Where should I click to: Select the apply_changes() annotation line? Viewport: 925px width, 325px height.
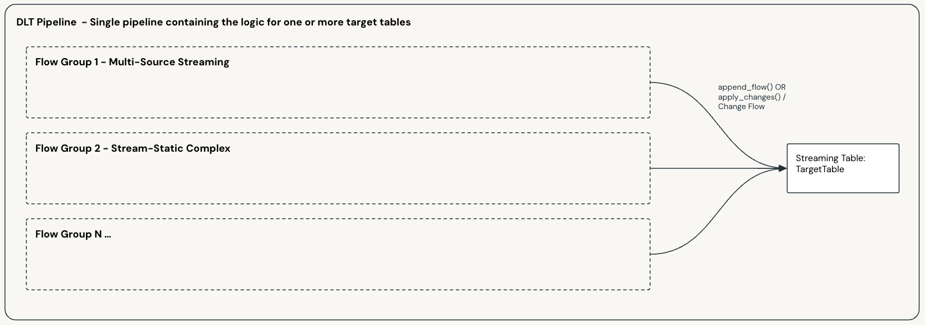pyautogui.click(x=752, y=97)
